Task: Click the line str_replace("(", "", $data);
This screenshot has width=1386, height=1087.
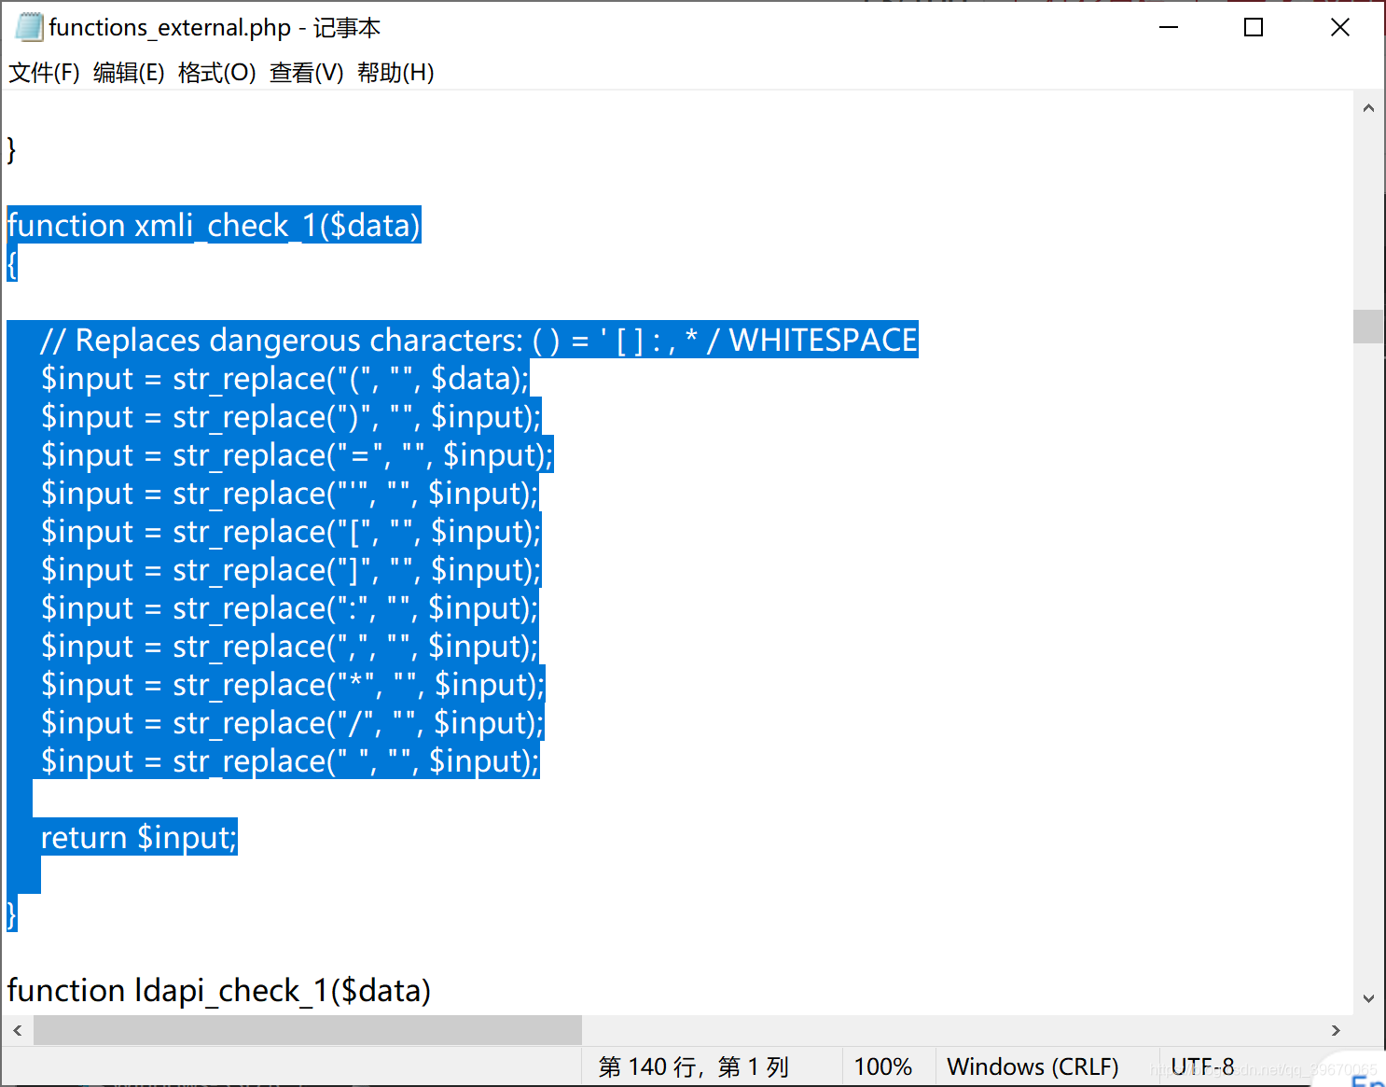Action: point(284,378)
